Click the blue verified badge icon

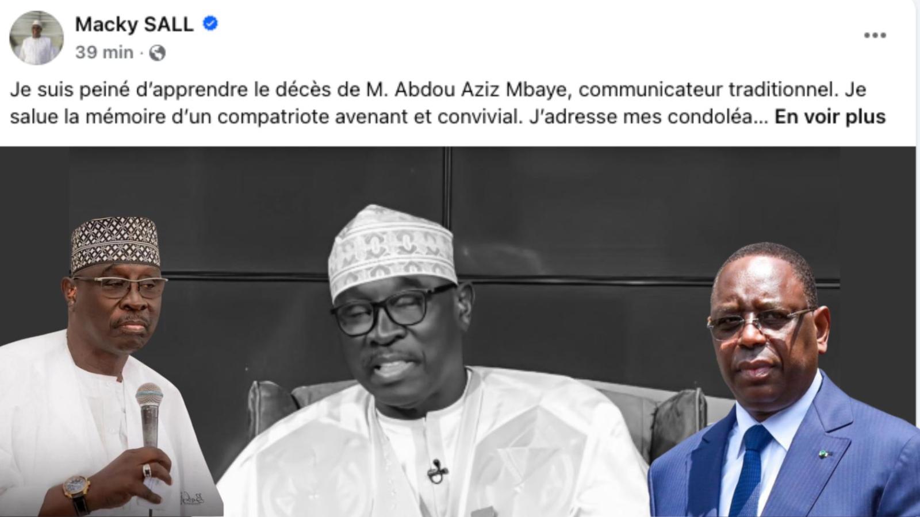[210, 24]
